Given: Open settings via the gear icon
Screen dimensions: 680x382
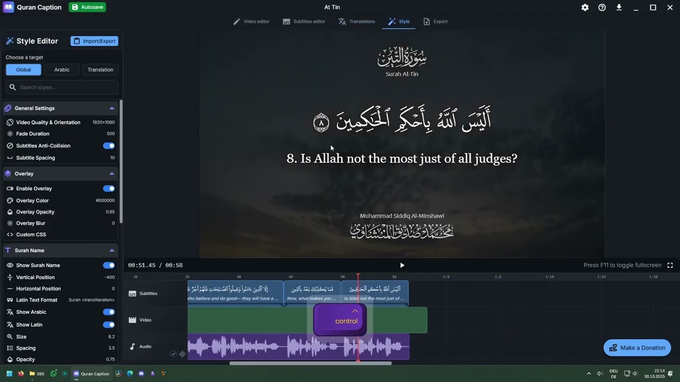Looking at the screenshot, I should [585, 7].
